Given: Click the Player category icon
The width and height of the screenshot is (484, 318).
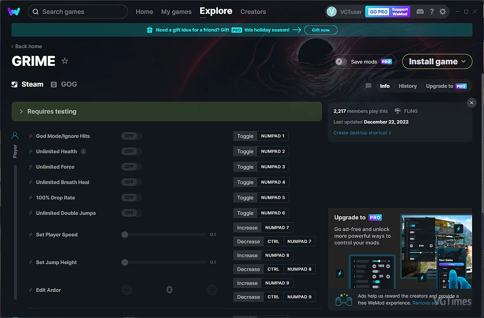Looking at the screenshot, I should (15, 136).
